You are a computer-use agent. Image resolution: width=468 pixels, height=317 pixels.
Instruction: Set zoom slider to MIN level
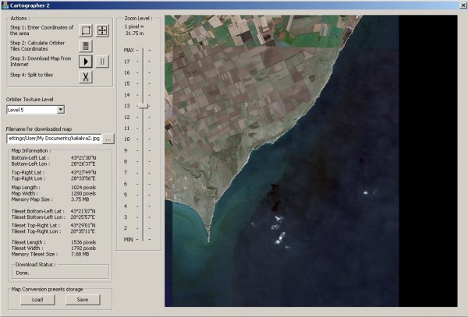143,239
